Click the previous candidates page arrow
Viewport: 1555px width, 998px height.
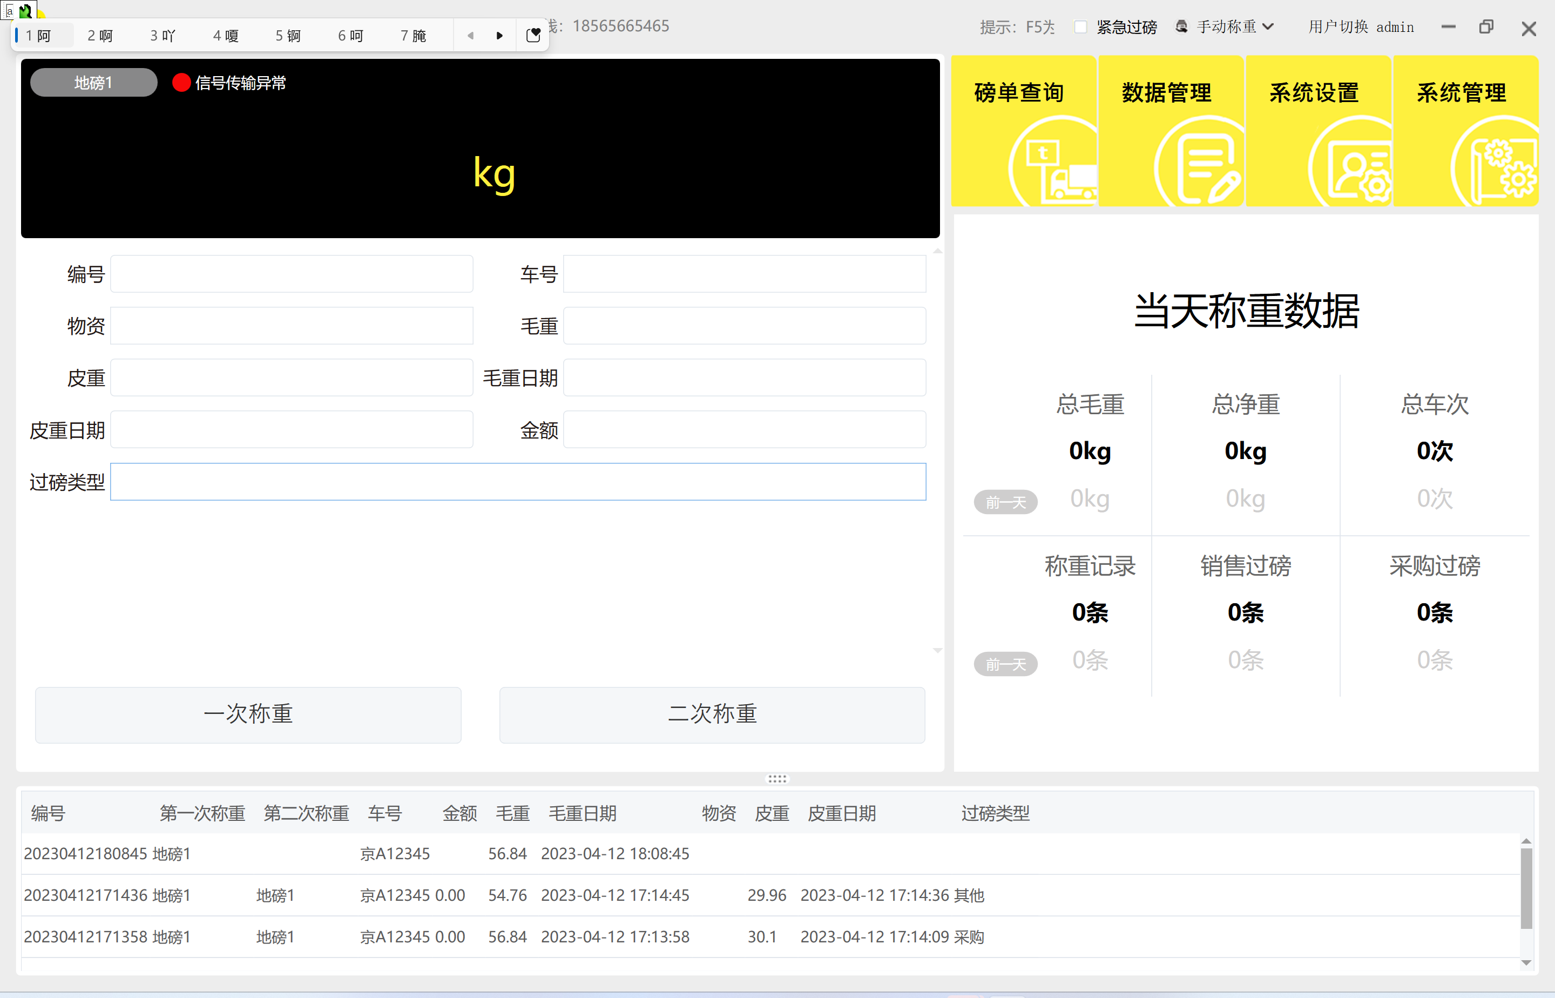(x=470, y=36)
